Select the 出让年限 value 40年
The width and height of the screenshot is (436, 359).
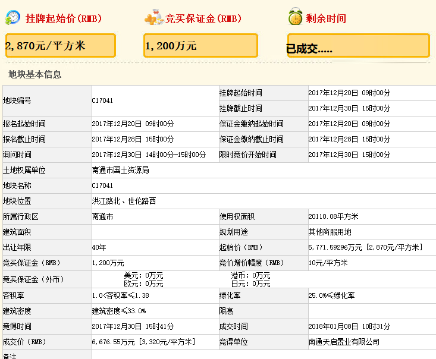click(99, 247)
